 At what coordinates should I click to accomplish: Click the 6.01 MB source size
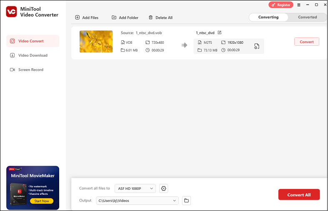pyautogui.click(x=132, y=50)
